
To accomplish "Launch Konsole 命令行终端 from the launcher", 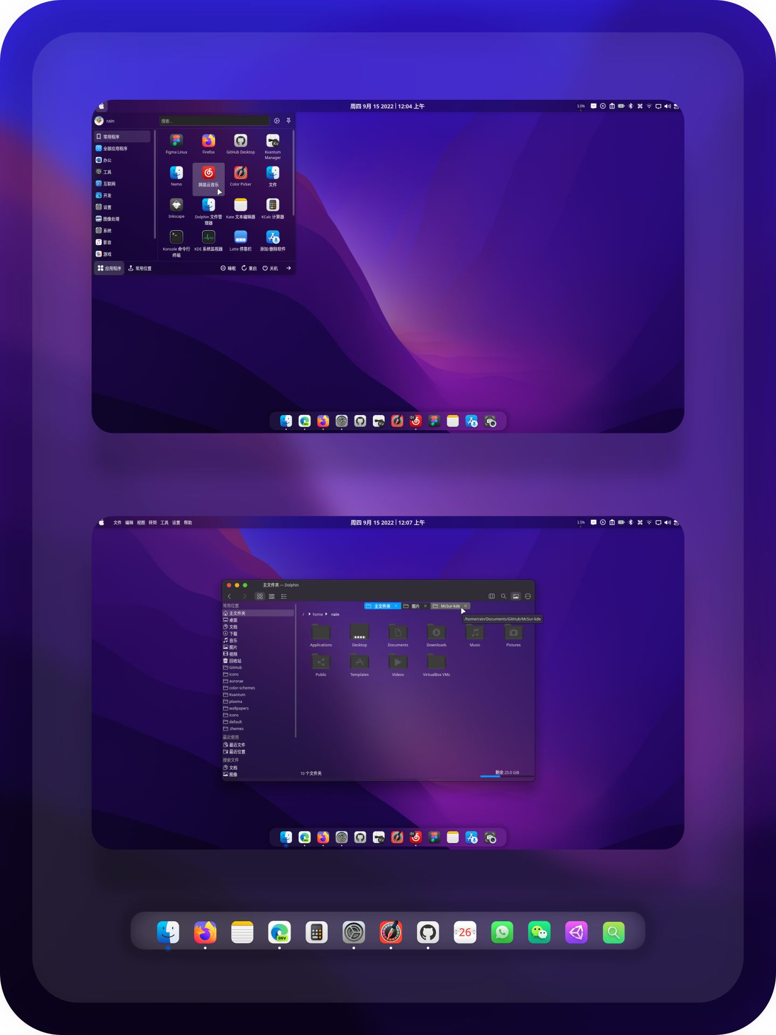I will coord(176,243).
